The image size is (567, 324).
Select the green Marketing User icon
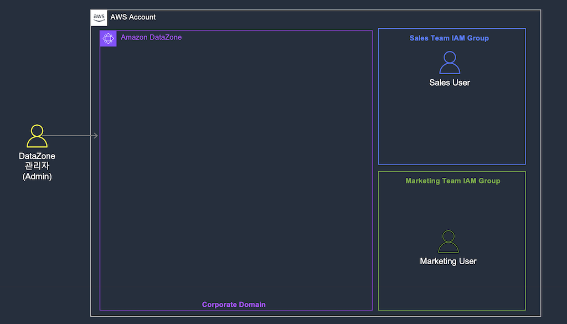pos(449,241)
